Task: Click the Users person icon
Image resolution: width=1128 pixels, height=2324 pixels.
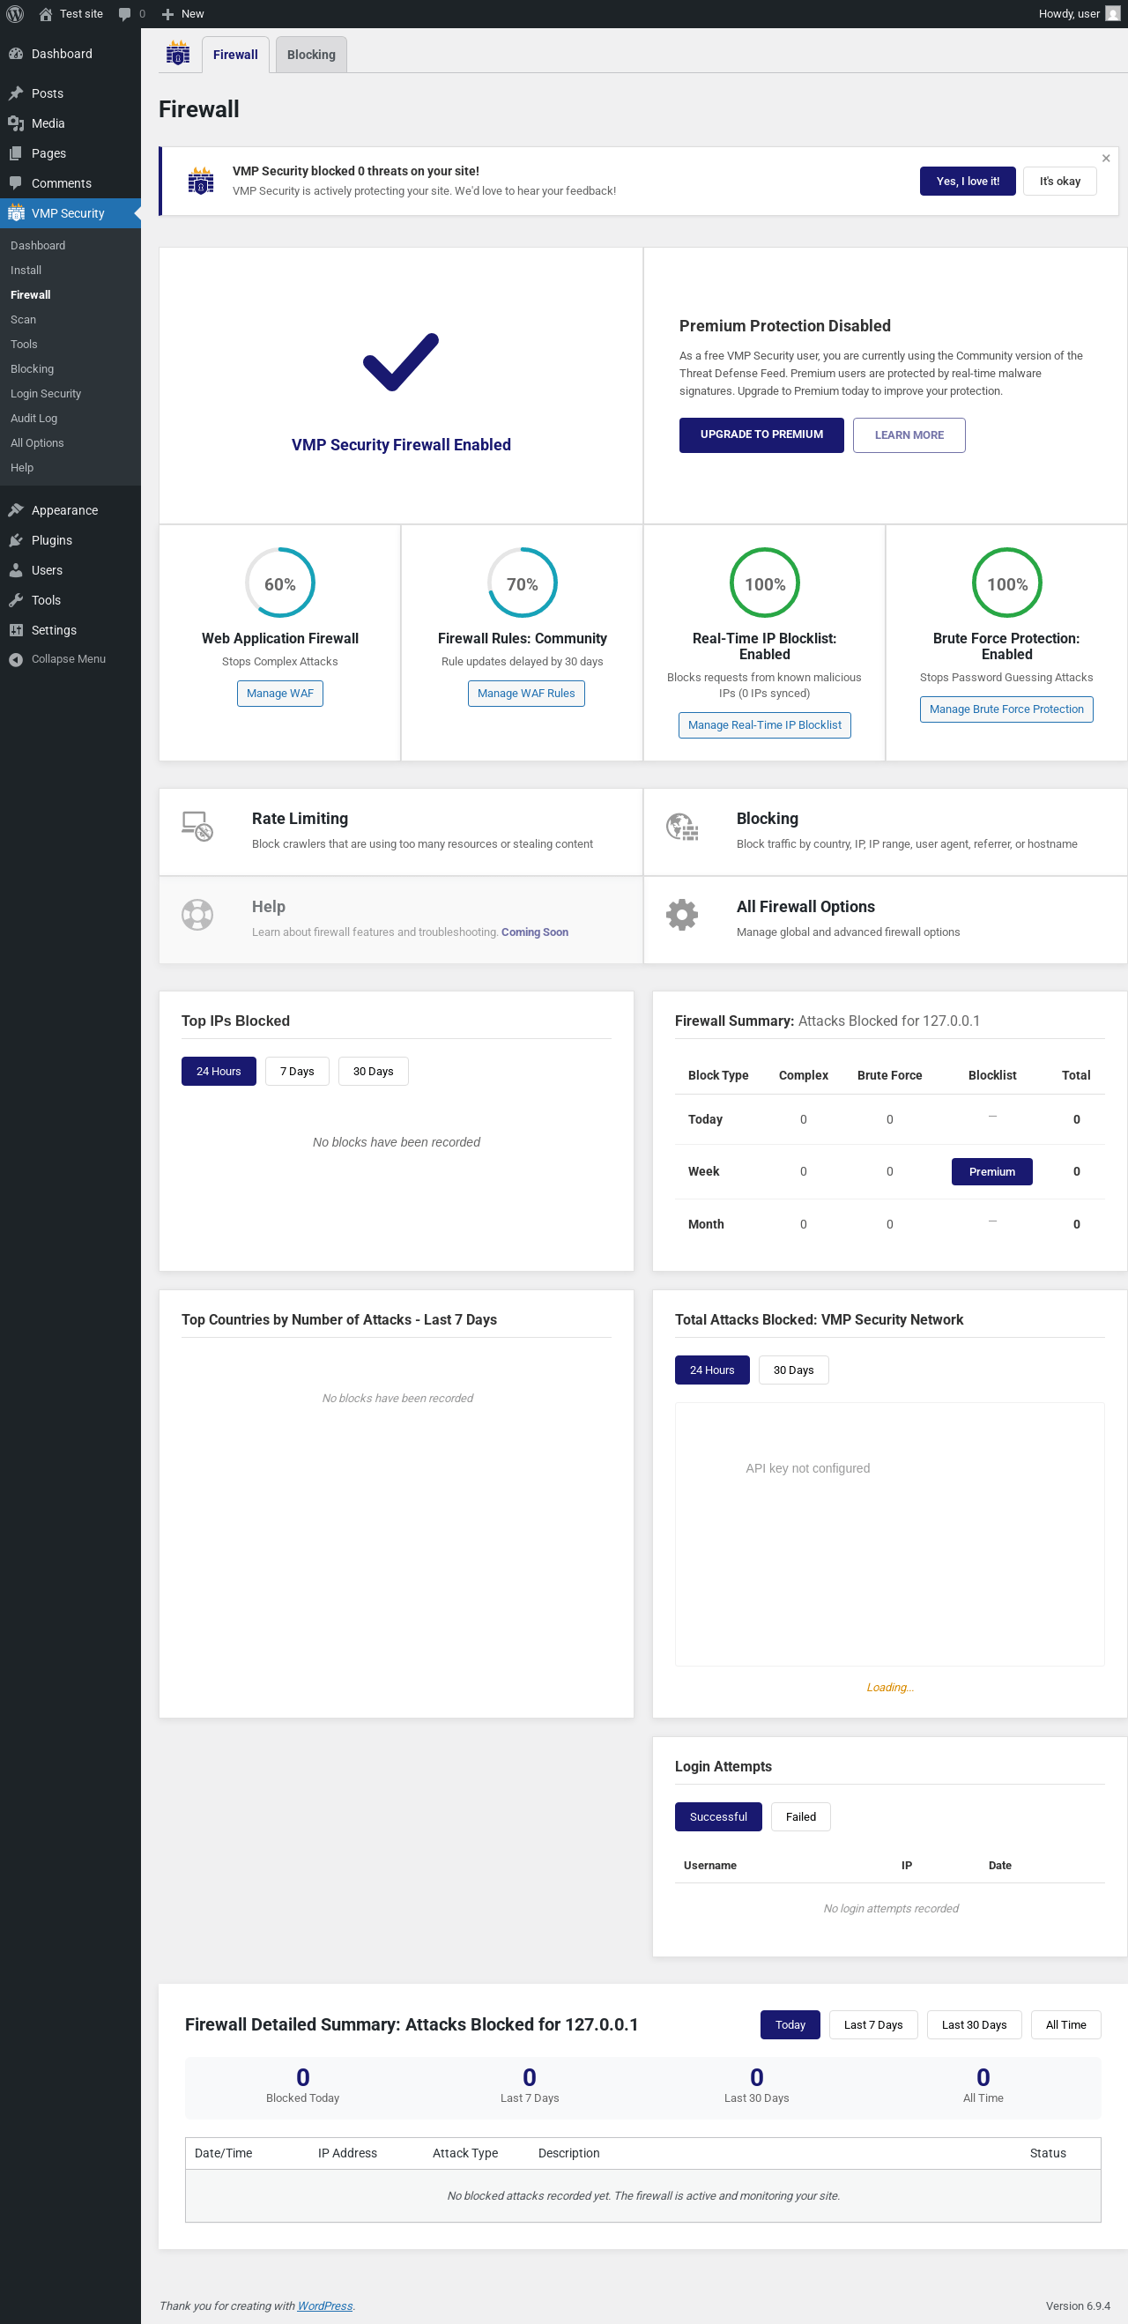Action: pos(15,570)
